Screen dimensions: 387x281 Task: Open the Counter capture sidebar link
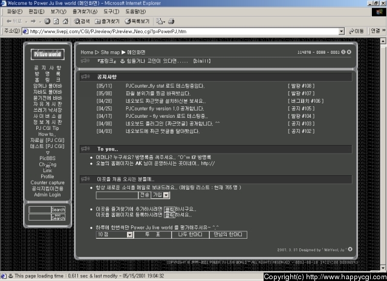47,182
